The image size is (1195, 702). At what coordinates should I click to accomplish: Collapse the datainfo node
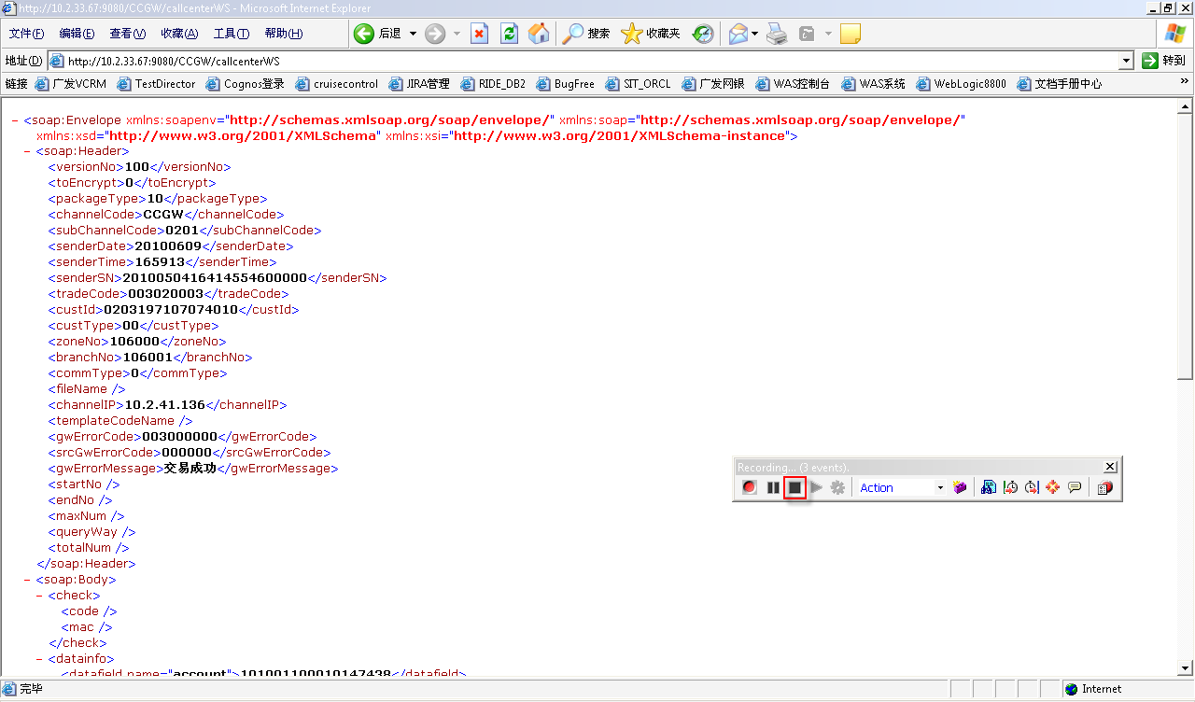40,659
